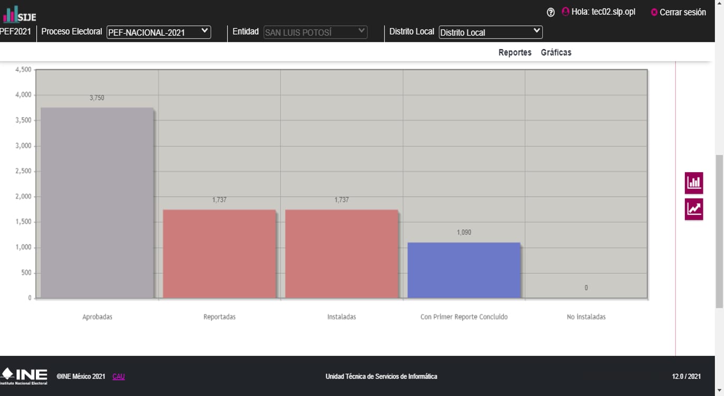Click the red Instaladas bar
Screen dimensions: 724x396
coord(341,254)
